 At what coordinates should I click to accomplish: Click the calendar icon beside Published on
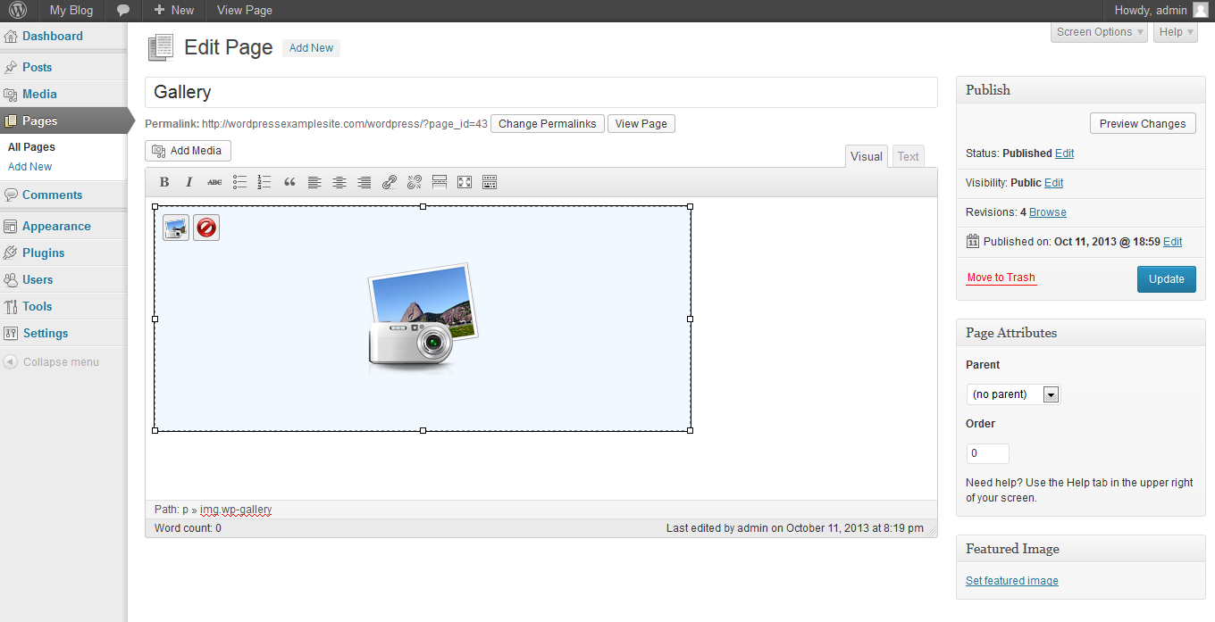point(973,241)
